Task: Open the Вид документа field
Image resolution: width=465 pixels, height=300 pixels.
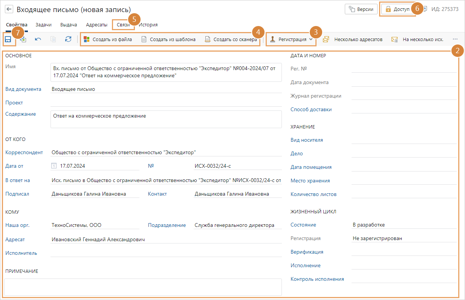Action: pos(166,89)
